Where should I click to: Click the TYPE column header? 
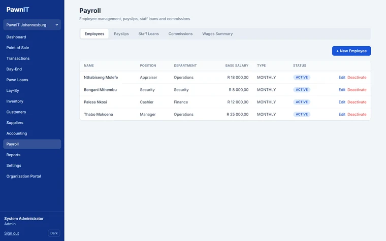[262, 65]
